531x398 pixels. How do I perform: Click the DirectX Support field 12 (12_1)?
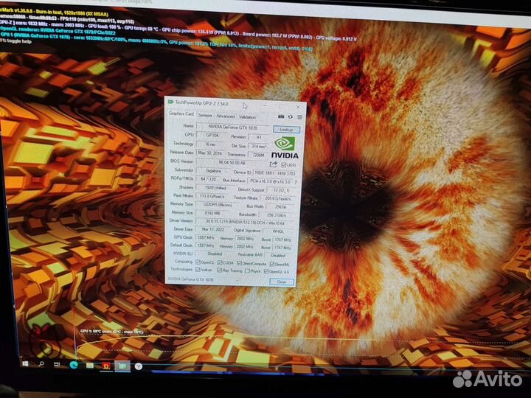[281, 190]
